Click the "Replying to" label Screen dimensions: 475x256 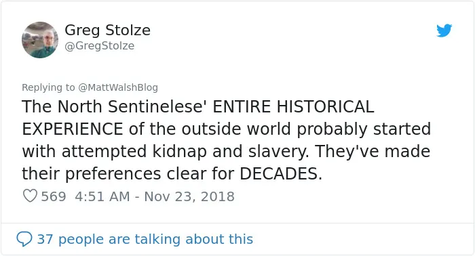[x=48, y=87]
